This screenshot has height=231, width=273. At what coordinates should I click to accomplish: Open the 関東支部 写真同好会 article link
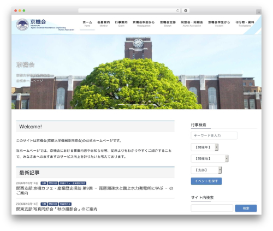pos(57,209)
